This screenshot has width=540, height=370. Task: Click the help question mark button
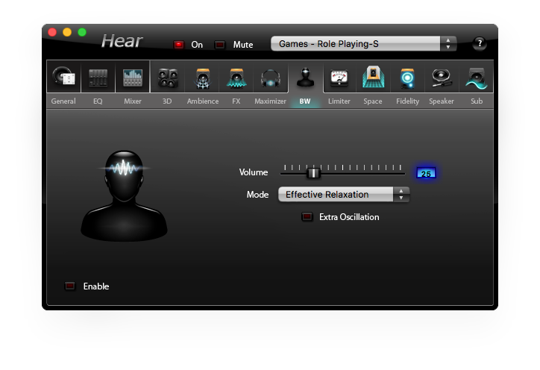[x=480, y=43]
